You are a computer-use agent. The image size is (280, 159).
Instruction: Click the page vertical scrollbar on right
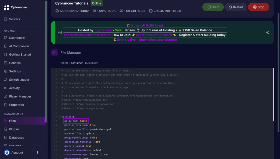click(278, 72)
